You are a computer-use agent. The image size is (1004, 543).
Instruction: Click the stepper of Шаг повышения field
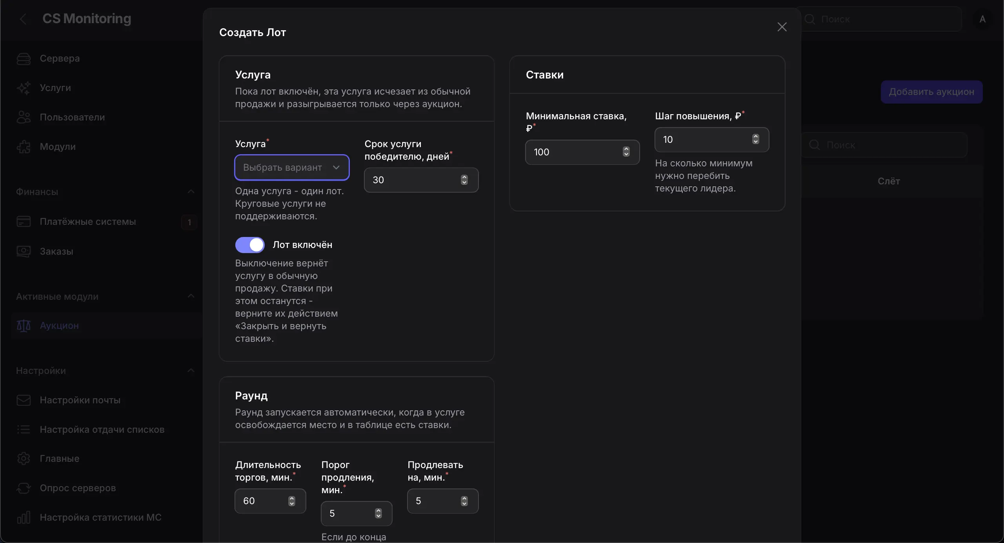point(756,139)
